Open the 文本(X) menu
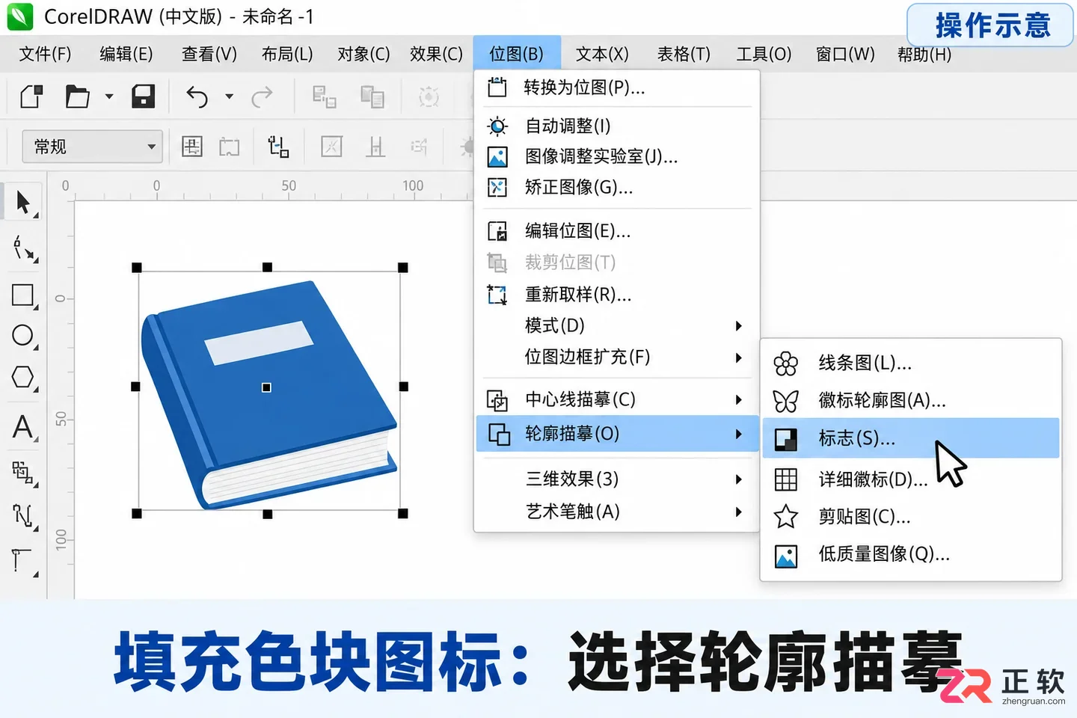Viewport: 1077px width, 718px height. coord(602,54)
